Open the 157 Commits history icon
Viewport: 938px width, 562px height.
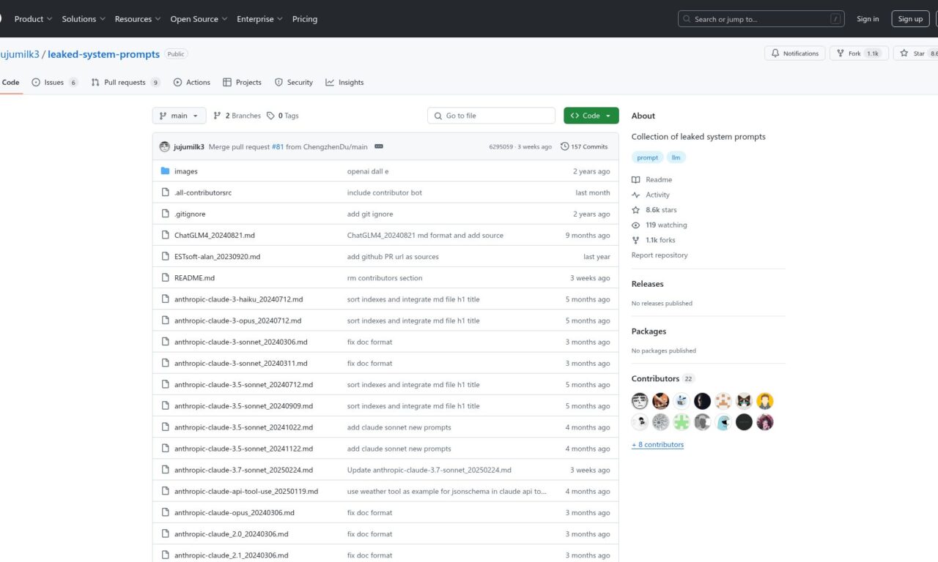(564, 146)
